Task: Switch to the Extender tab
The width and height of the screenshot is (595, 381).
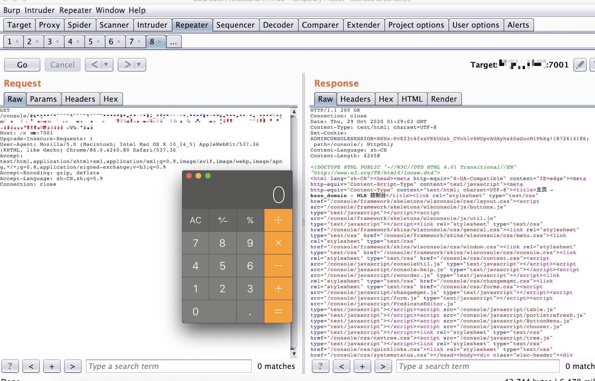Action: [x=363, y=25]
